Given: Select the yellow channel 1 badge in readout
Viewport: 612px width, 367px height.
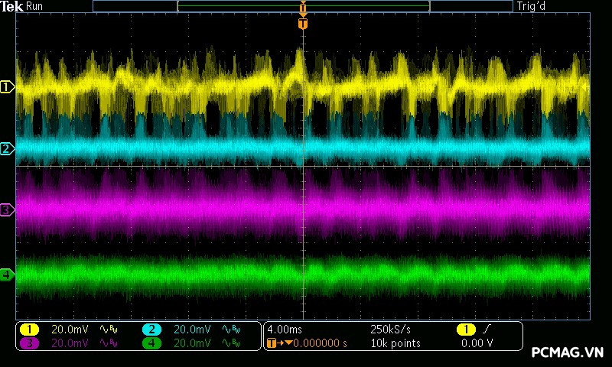Looking at the screenshot, I should click(x=29, y=330).
